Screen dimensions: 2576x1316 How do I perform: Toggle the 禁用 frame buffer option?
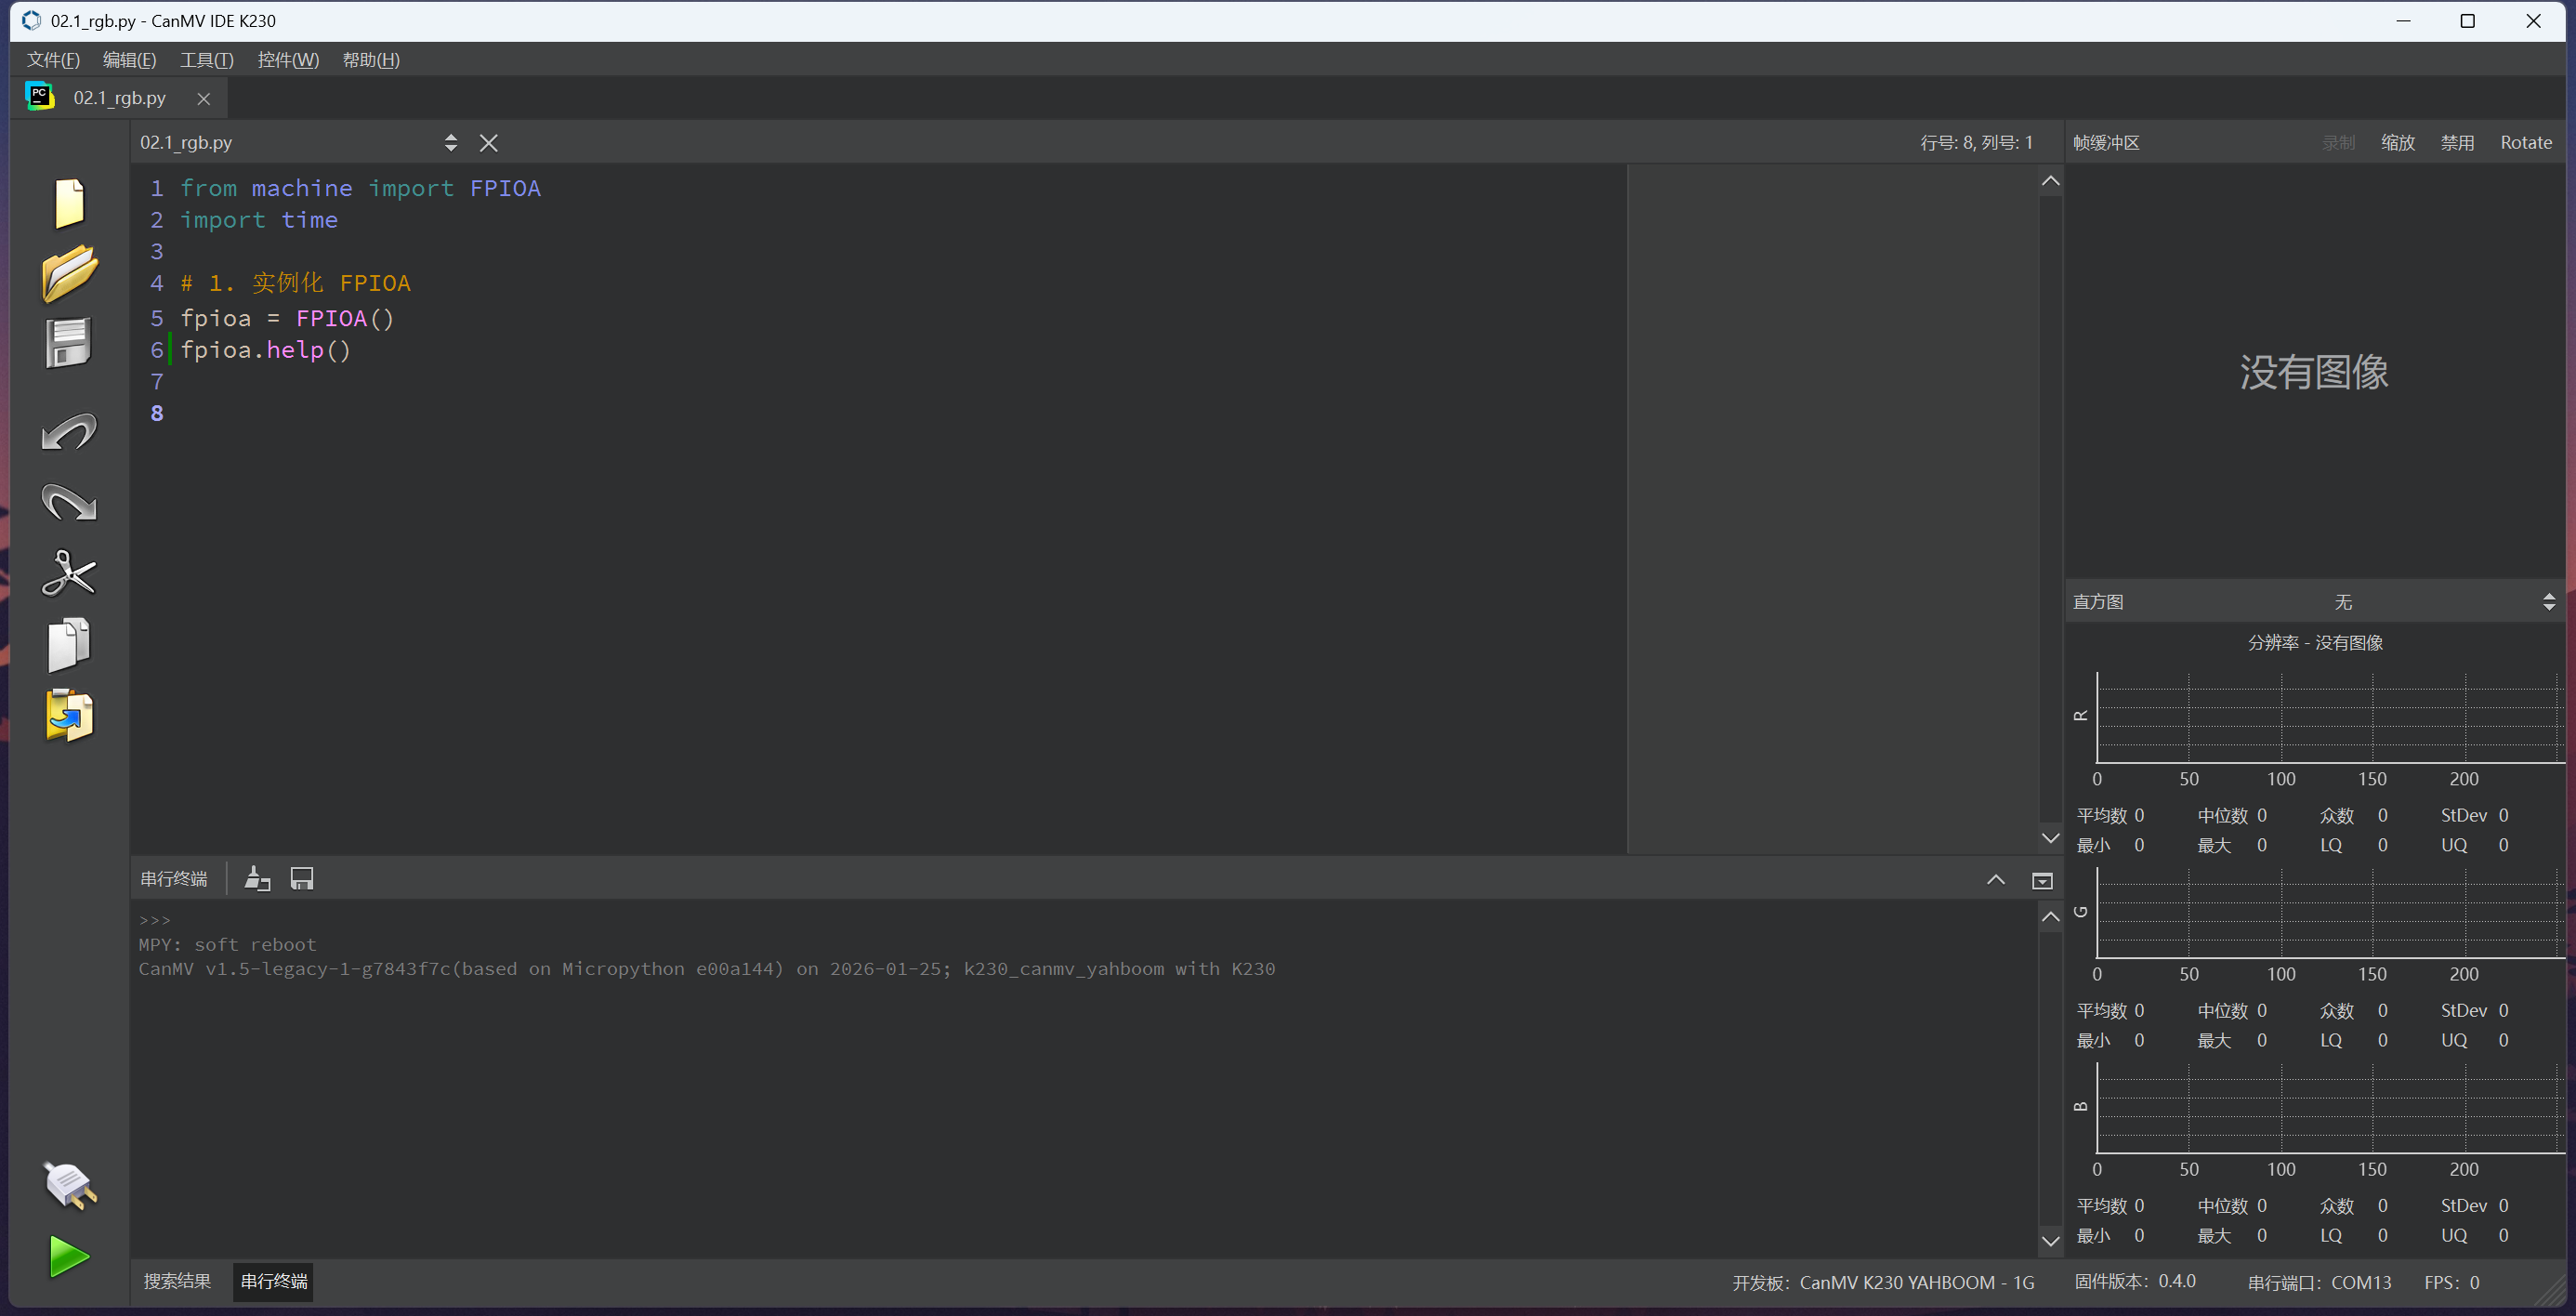pyautogui.click(x=2457, y=143)
